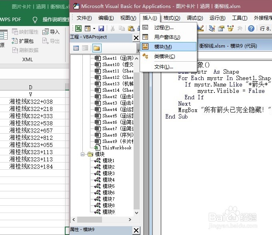Choose 模块(M) from Insert menu
Viewport: 272px width, 235px height.
point(168,46)
